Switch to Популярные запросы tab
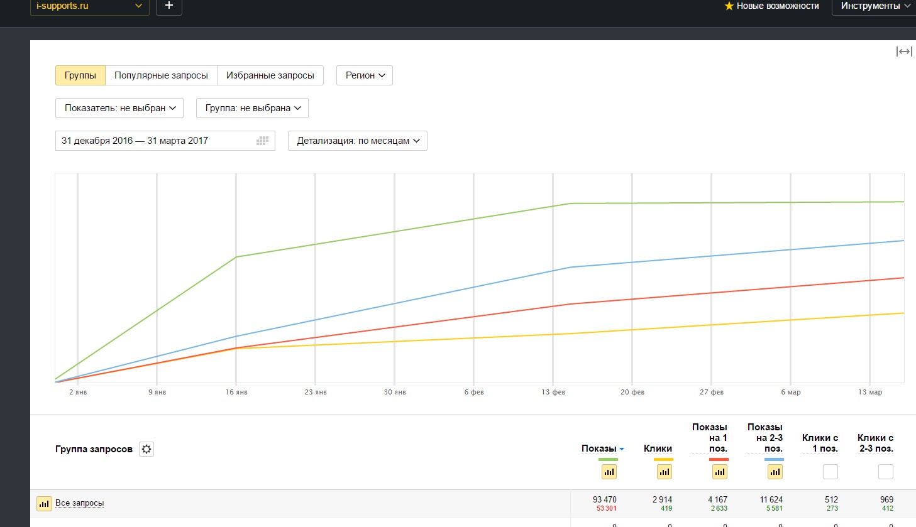The width and height of the screenshot is (916, 527). (x=161, y=75)
